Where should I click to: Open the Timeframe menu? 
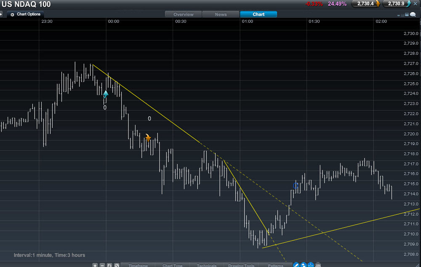138,265
